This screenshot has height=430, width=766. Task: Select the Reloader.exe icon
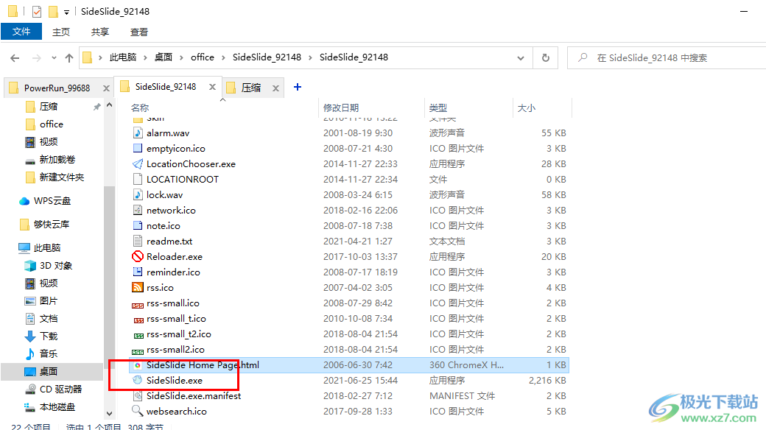click(x=138, y=256)
